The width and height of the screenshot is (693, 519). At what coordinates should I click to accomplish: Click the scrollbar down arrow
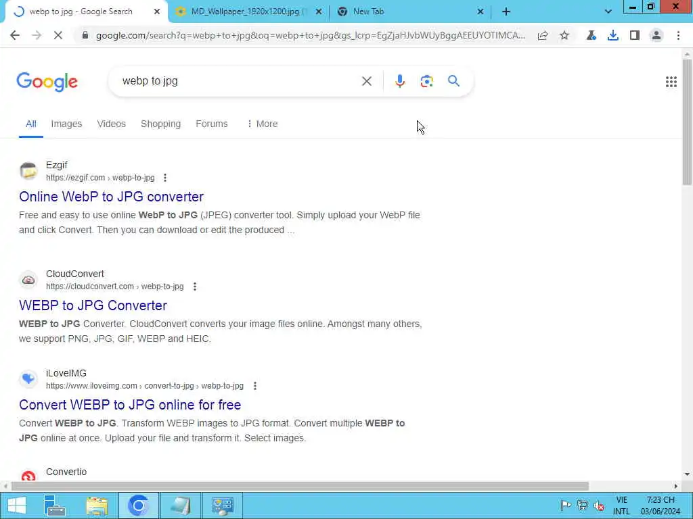point(687,474)
